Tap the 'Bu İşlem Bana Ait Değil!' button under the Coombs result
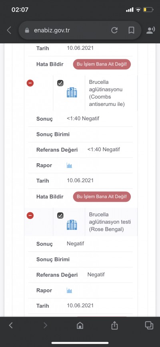 tap(102, 197)
